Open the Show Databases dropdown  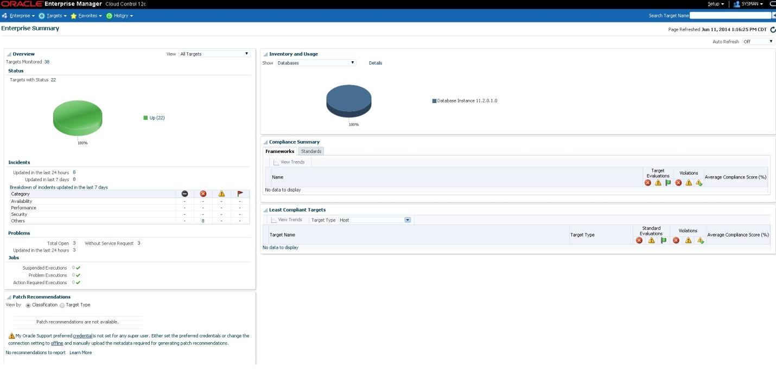[316, 63]
